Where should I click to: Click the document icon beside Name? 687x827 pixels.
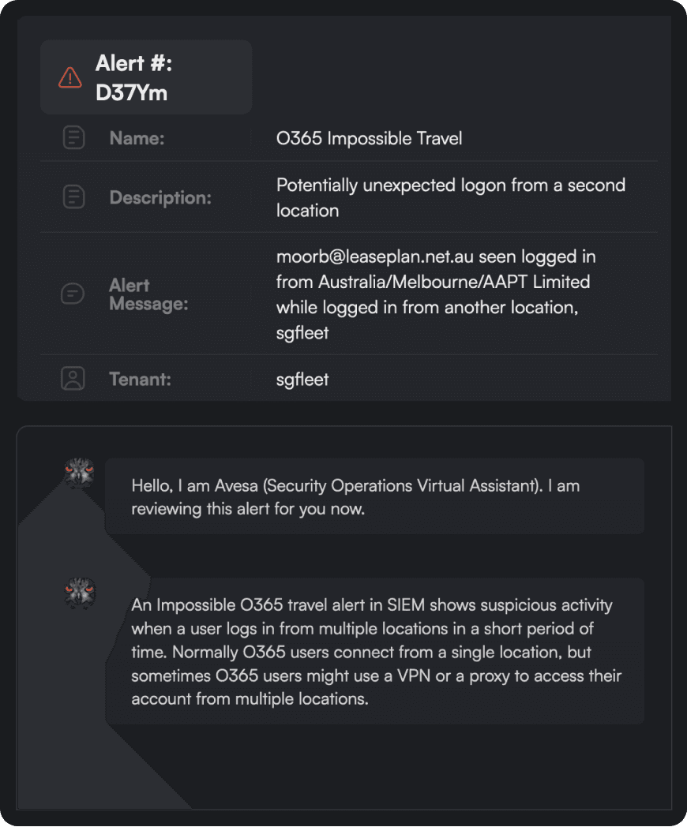(x=73, y=138)
